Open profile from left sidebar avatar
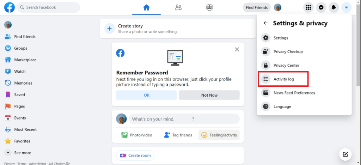Screen dimensions: 361x165 click(8, 25)
